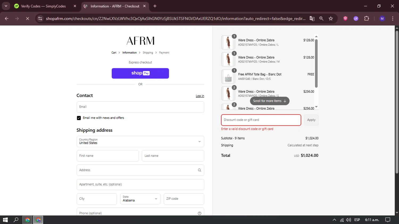Select the Payment breadcrumb step
The height and width of the screenshot is (224, 399).
164,53
